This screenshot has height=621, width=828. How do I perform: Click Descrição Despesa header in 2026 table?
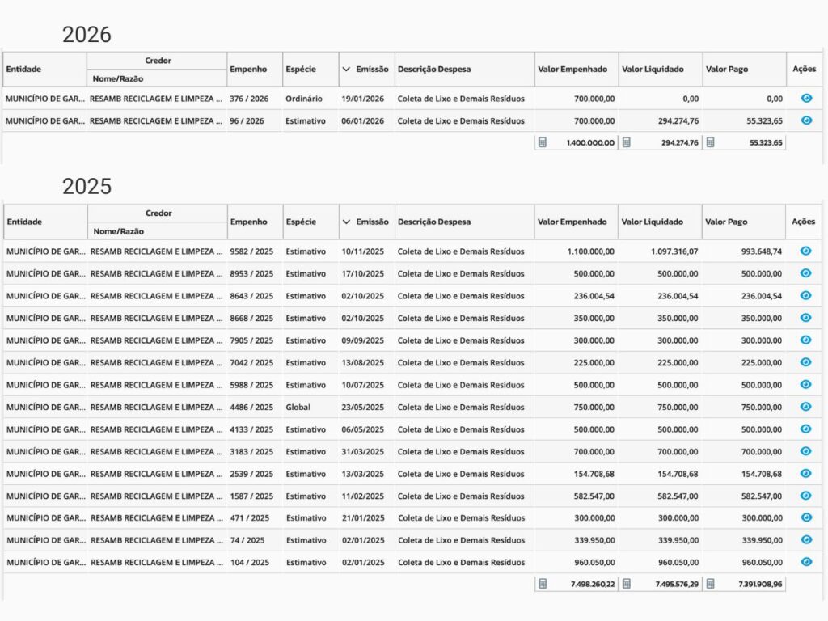[433, 70]
